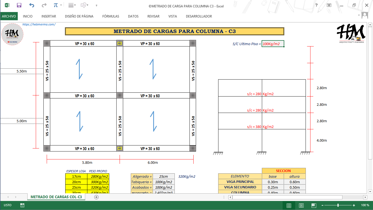Switch to Normal view in status bar
Image resolution: width=373 pixels, height=210 pixels.
click(289, 205)
